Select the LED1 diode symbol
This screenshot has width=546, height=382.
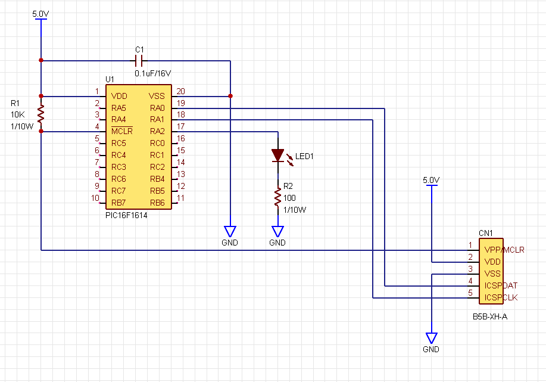click(277, 156)
